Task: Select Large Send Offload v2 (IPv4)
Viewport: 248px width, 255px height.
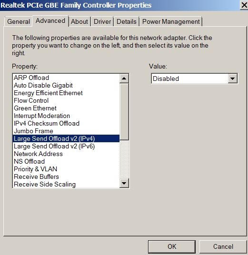Action: 66,138
